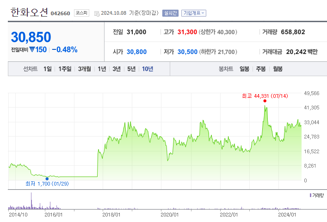
Task: Click the stock code 042660
Action: pyautogui.click(x=60, y=13)
